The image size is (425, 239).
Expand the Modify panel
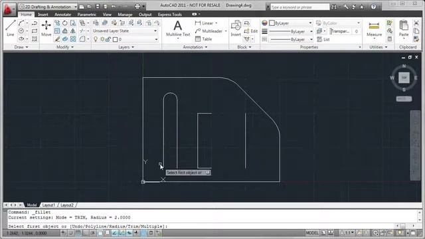pos(65,47)
